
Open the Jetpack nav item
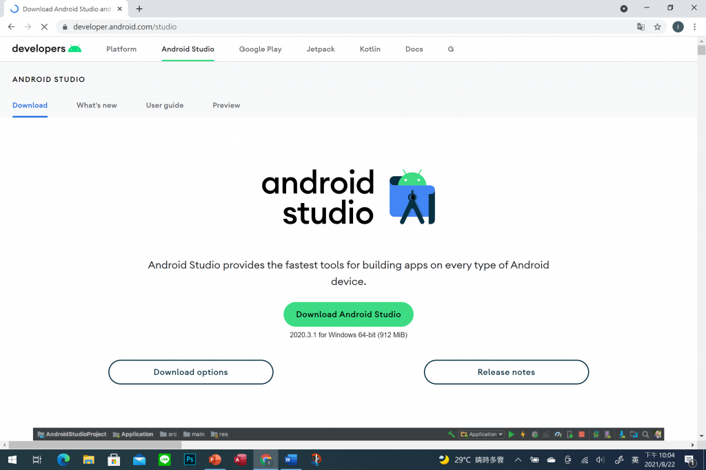click(321, 49)
